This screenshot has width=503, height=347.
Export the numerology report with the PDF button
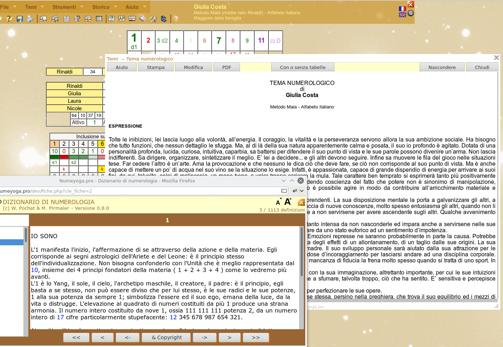pyautogui.click(x=226, y=67)
